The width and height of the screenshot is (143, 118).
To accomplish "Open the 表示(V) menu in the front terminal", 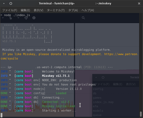I will pos(39,10).
